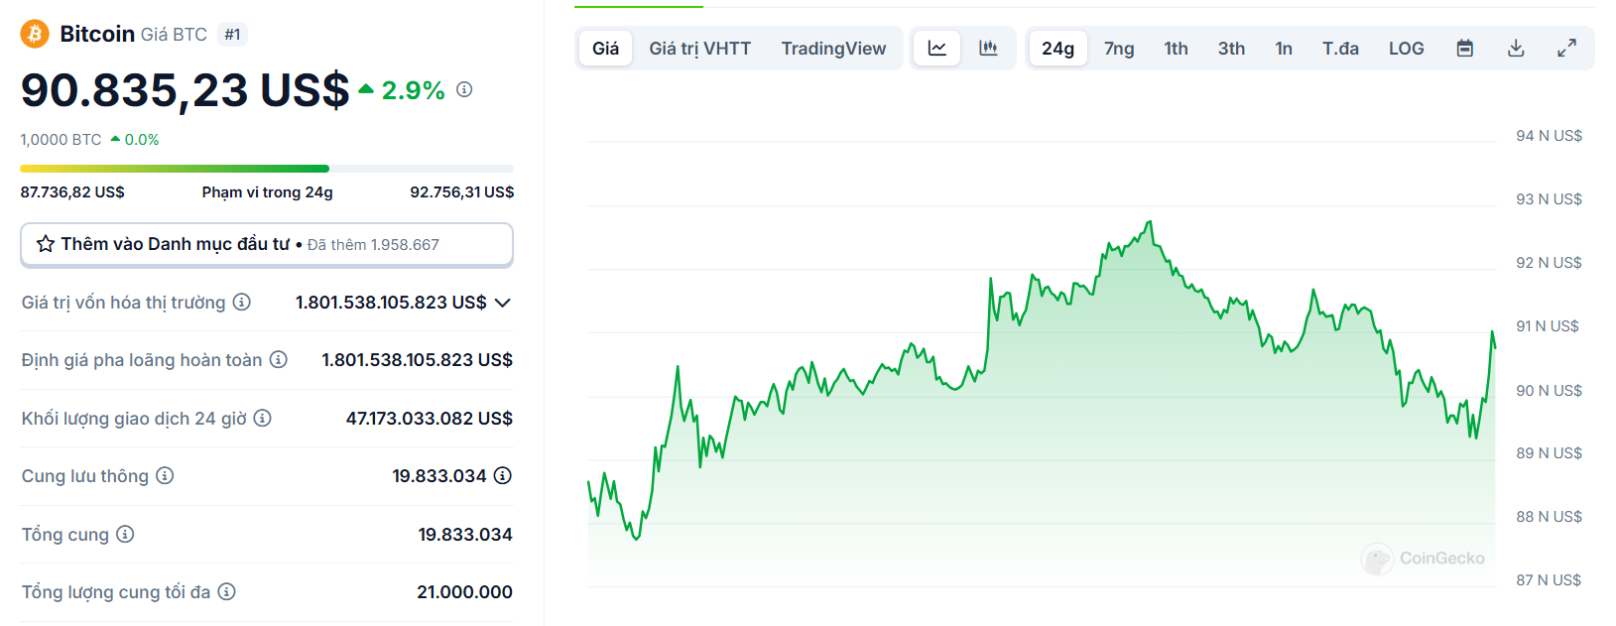
Task: Show info for Giá trị vốn hóa thị trường
Action: click(242, 302)
